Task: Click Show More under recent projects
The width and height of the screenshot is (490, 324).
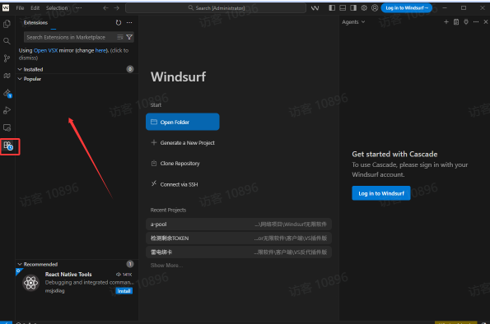Action: pyautogui.click(x=166, y=266)
